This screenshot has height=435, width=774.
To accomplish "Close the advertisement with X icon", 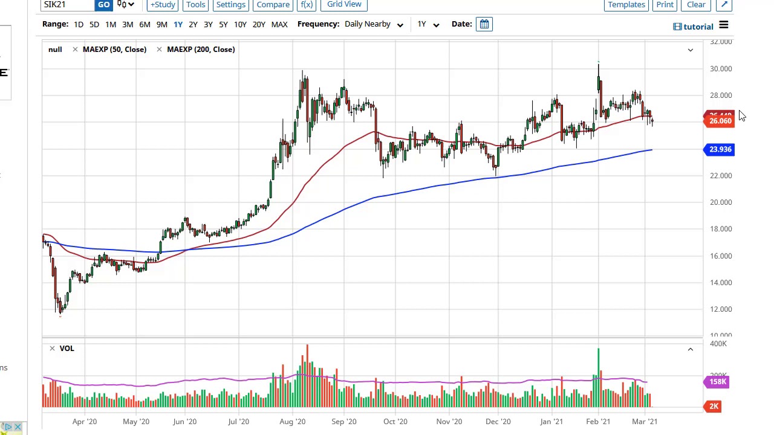I will pos(18,428).
